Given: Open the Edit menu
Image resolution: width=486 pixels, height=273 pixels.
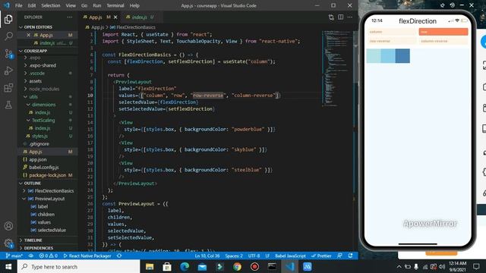Looking at the screenshot, I should tap(32, 5).
